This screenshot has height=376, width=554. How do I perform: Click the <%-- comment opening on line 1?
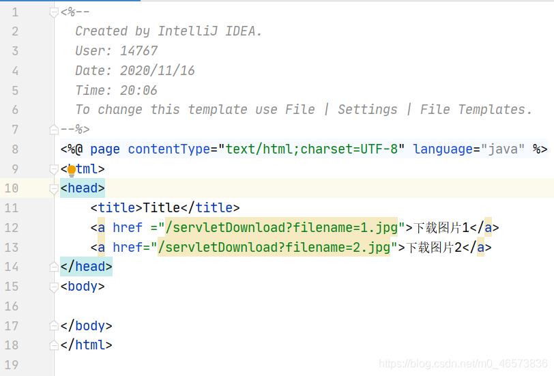point(75,12)
